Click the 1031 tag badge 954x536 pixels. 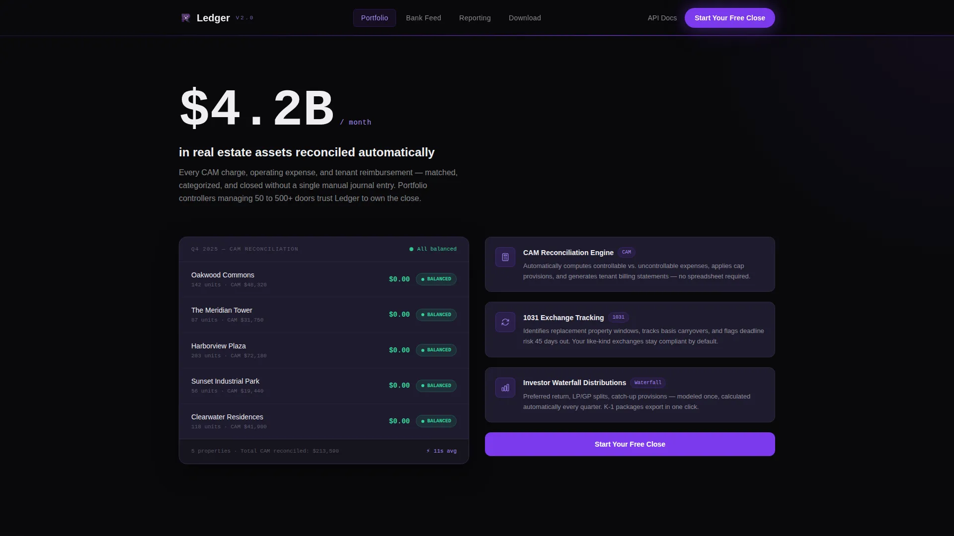click(619, 317)
